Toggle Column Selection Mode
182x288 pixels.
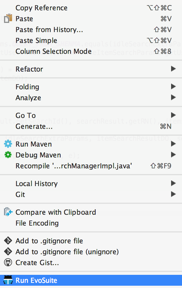[x=54, y=51]
